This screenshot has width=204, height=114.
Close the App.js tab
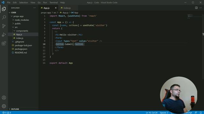(x=56, y=8)
